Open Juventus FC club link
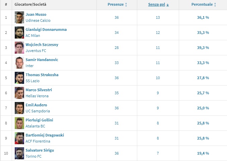Image resolution: width=227 pixels, height=161 pixels. coord(36,51)
